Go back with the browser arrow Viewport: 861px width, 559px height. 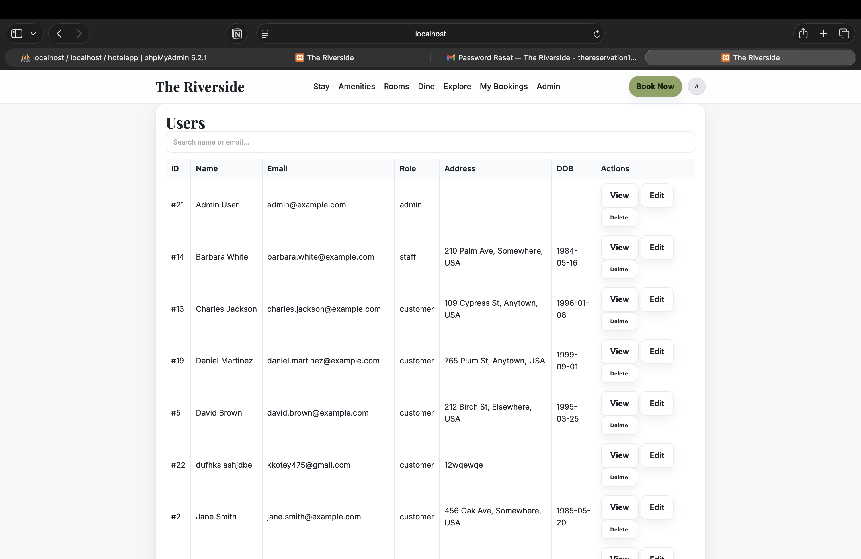pyautogui.click(x=59, y=34)
